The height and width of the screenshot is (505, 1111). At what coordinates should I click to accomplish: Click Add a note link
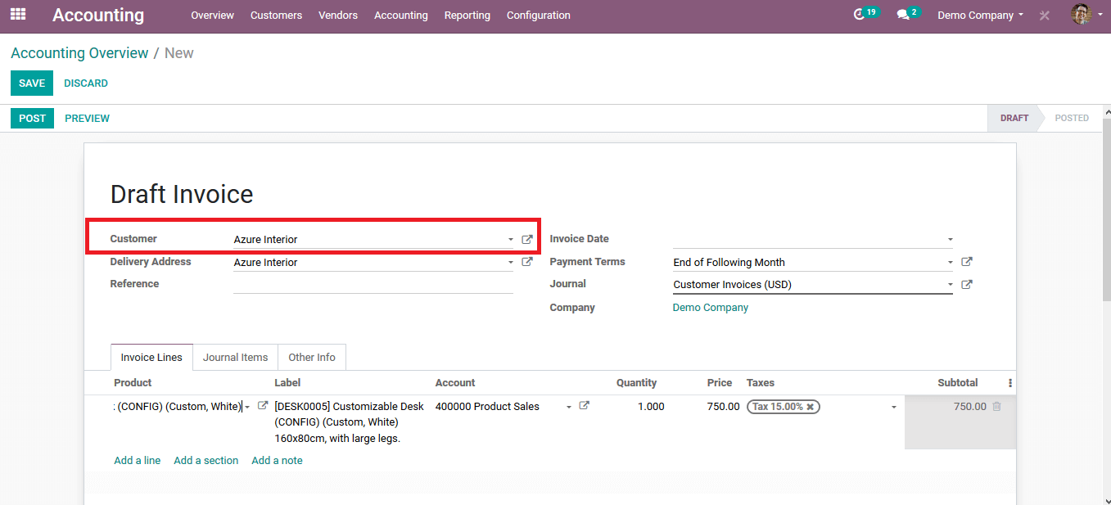tap(277, 461)
